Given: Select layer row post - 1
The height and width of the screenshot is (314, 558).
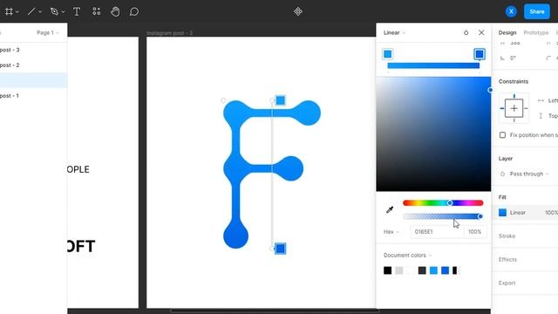Looking at the screenshot, I should click(33, 96).
